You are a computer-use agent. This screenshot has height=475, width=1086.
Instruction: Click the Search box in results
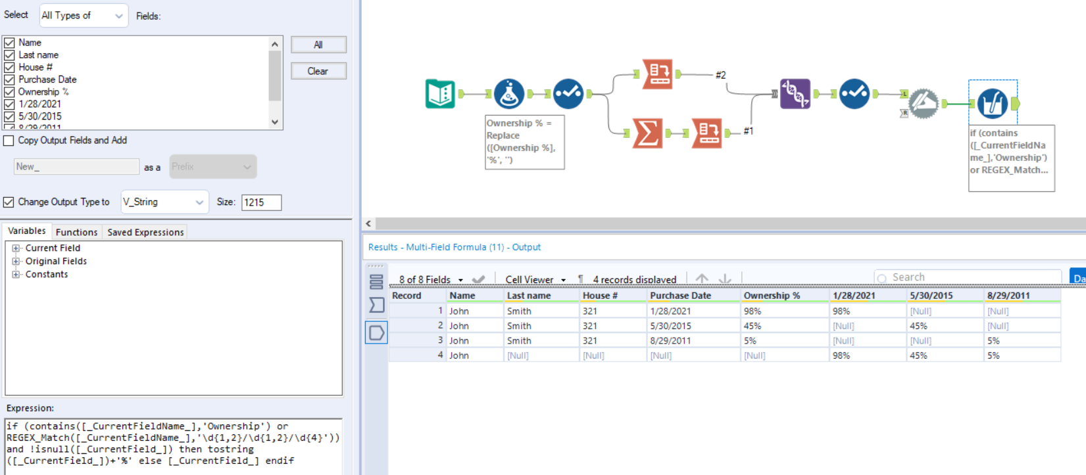pyautogui.click(x=967, y=278)
